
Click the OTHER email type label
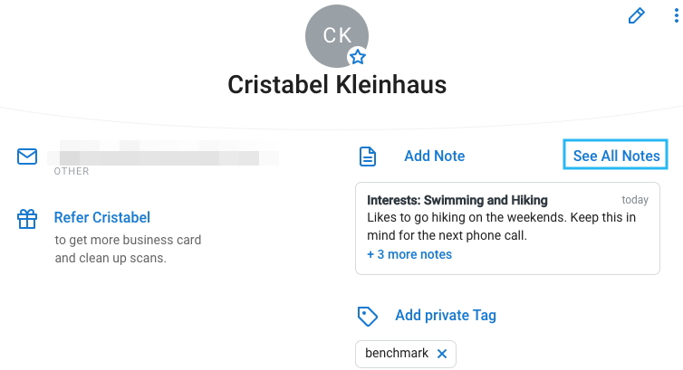coord(72,171)
